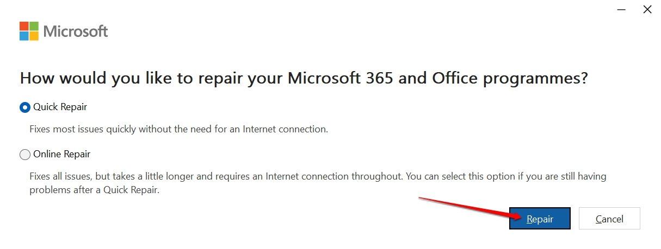Click the yellow square of Microsoft logo

point(34,36)
